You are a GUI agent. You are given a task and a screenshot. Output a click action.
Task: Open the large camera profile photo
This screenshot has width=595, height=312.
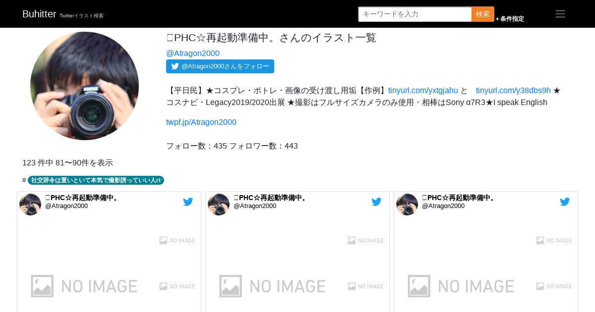pos(84,86)
